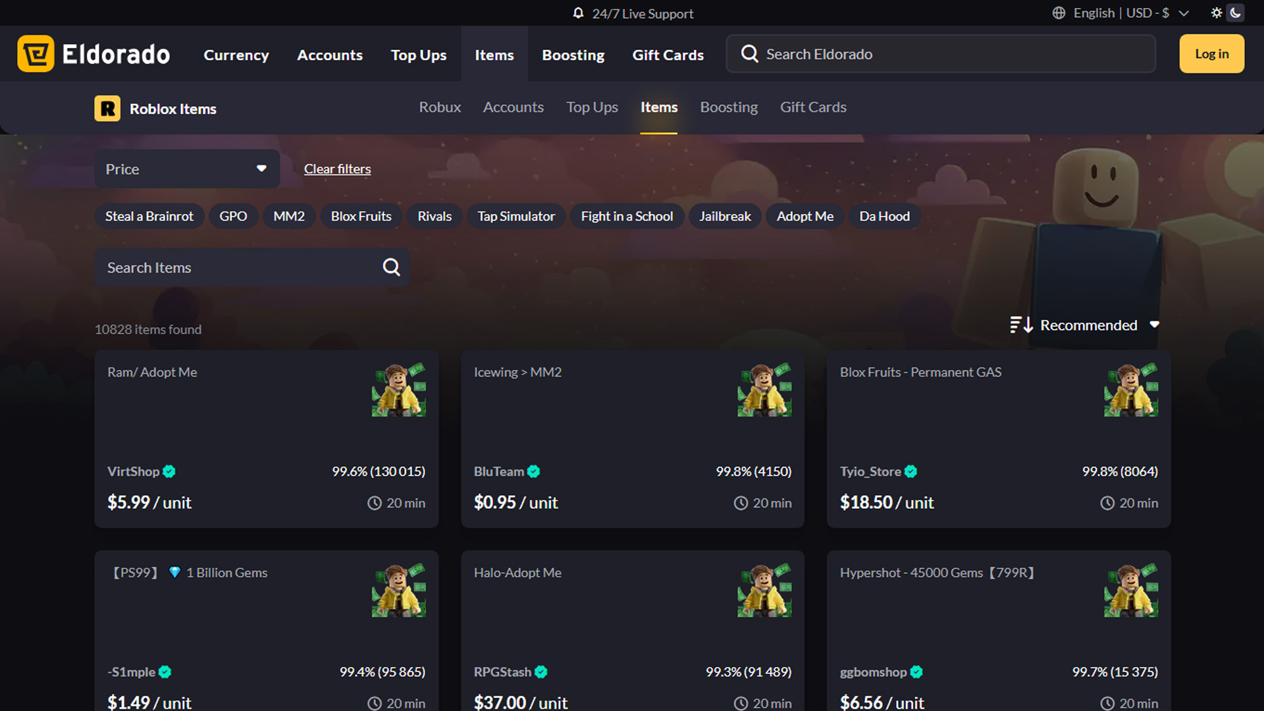Click the verified badge next to Tyio_Store
Viewport: 1264px width, 711px height.
(910, 471)
